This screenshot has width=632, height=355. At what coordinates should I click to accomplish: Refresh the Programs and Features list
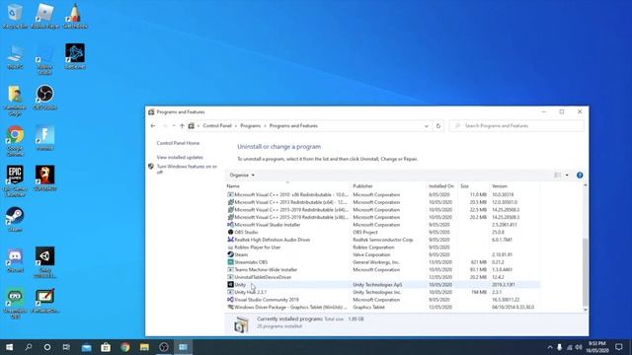click(438, 126)
